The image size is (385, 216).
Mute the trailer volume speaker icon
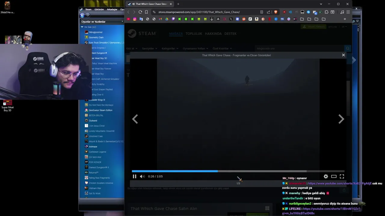142,176
